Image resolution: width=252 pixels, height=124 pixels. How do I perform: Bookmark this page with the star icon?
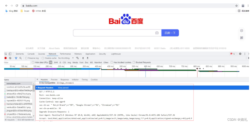(x=236, y=6)
